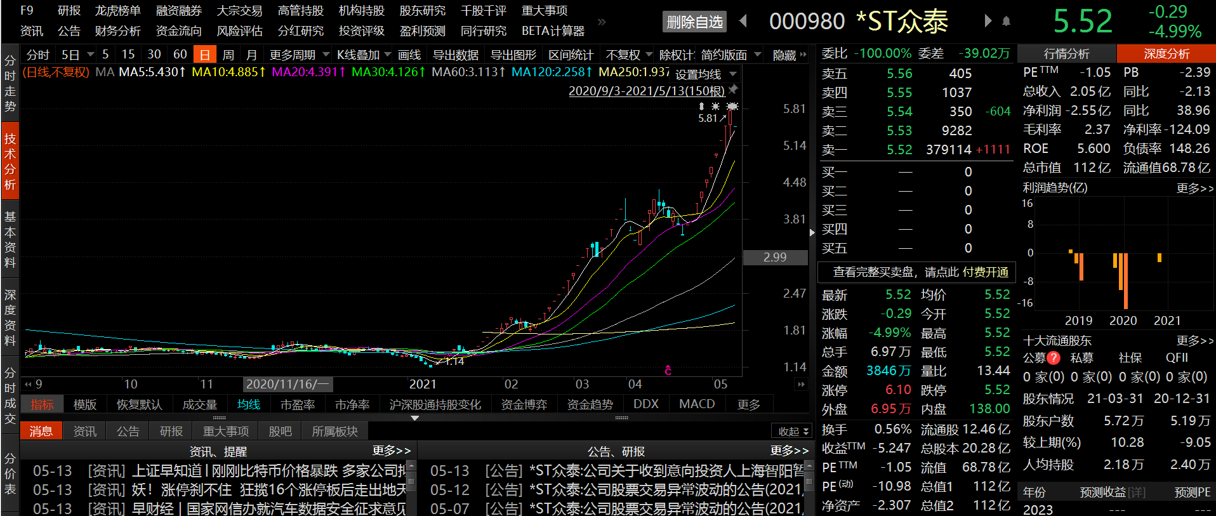
Task: Select the 60 minute period
Action: pyautogui.click(x=180, y=55)
